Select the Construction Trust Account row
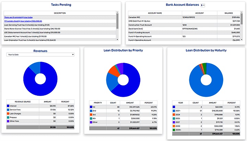This screenshot has height=141, width=247. (x=154, y=25)
